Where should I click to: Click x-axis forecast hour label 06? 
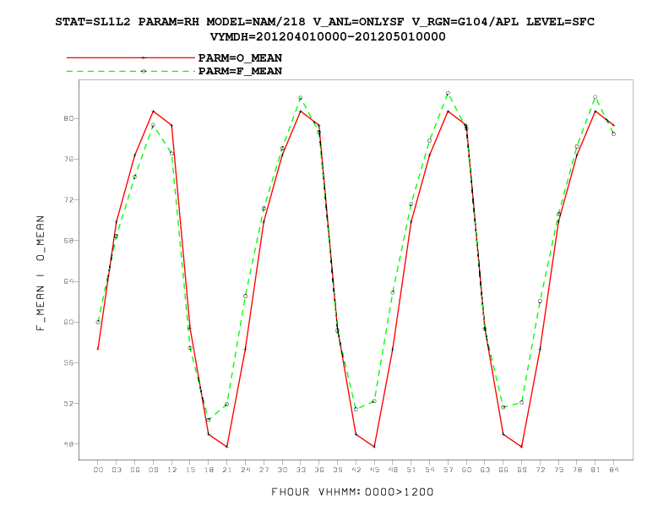135,470
